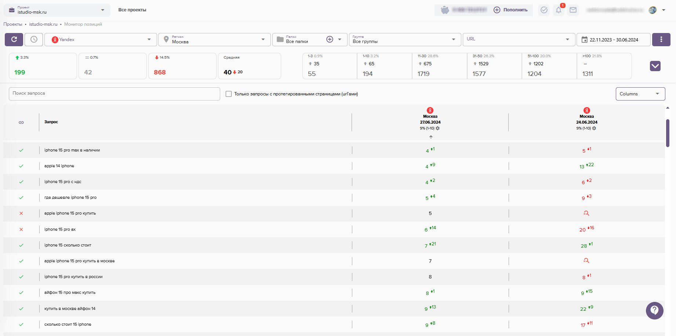Click the sort arrow under 27.06.2024 column

tap(431, 137)
